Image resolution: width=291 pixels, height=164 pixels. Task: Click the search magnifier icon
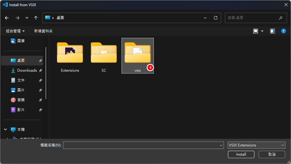(x=281, y=18)
